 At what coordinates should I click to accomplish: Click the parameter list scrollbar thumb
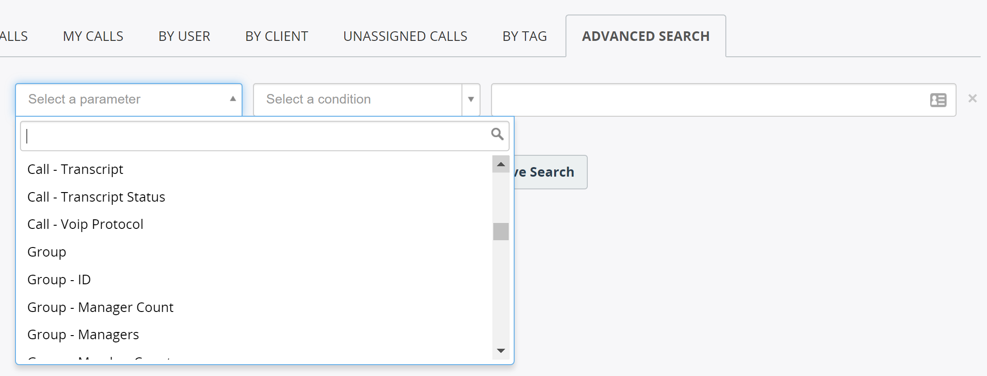[x=501, y=232]
